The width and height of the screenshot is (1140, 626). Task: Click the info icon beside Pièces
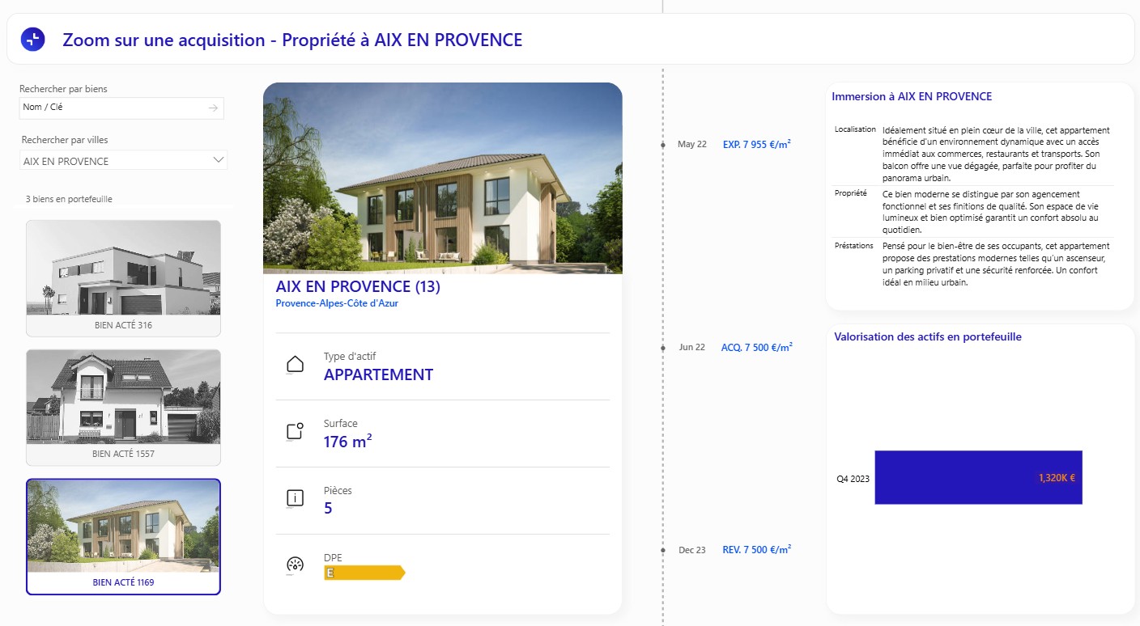click(x=296, y=499)
